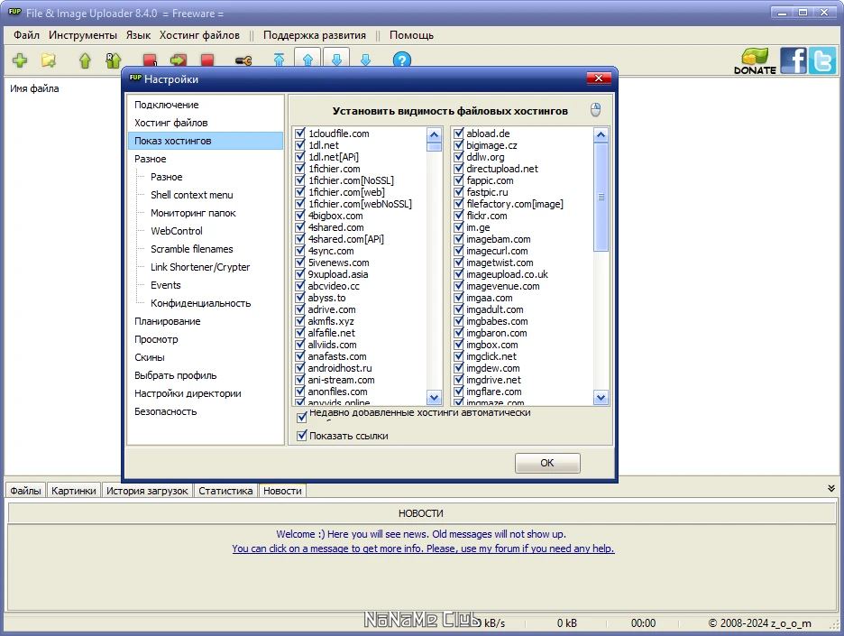Switch to the Статистика tab

[x=225, y=491]
